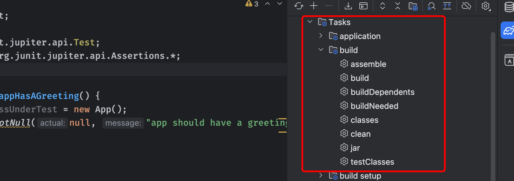
Task: Click the Gradle panel vertical scrollbar
Action: click(493, 105)
